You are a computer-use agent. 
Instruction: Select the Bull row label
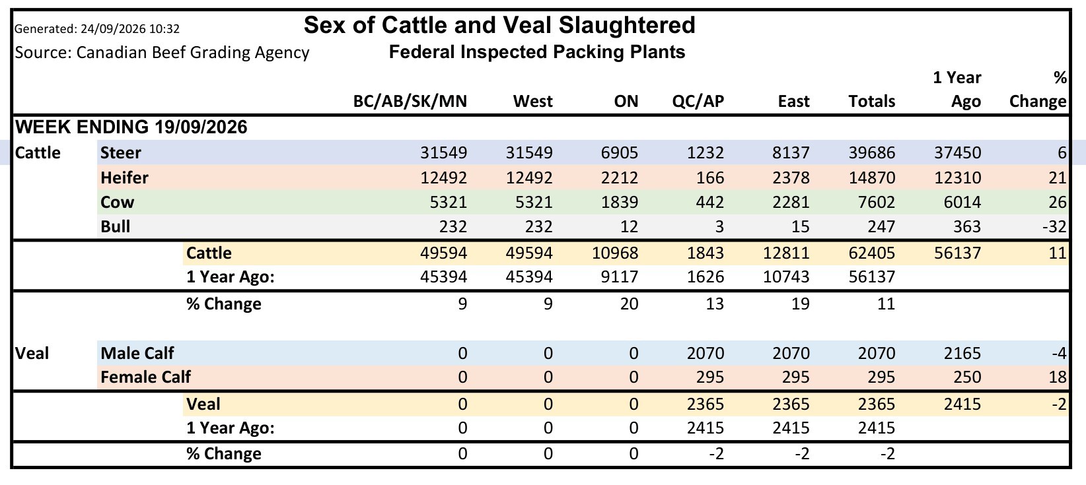tap(115, 226)
